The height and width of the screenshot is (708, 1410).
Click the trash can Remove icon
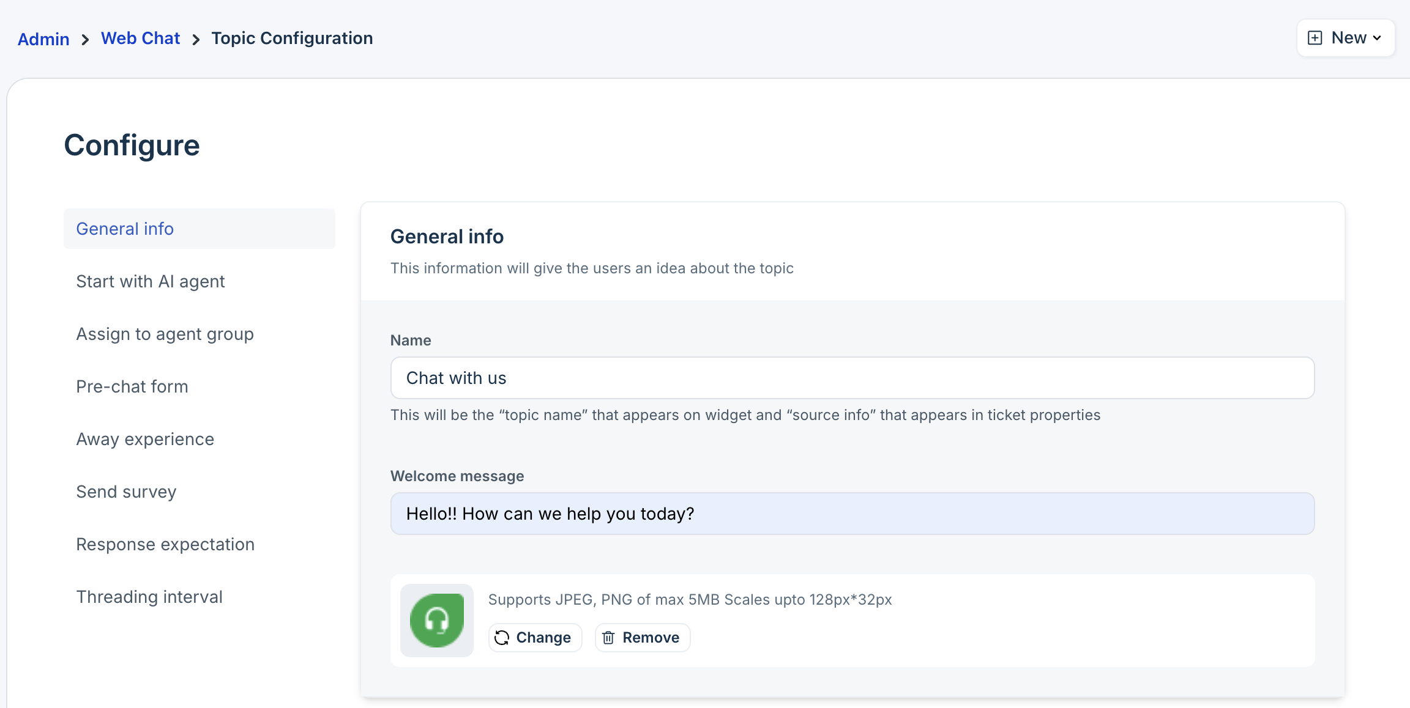coord(608,638)
